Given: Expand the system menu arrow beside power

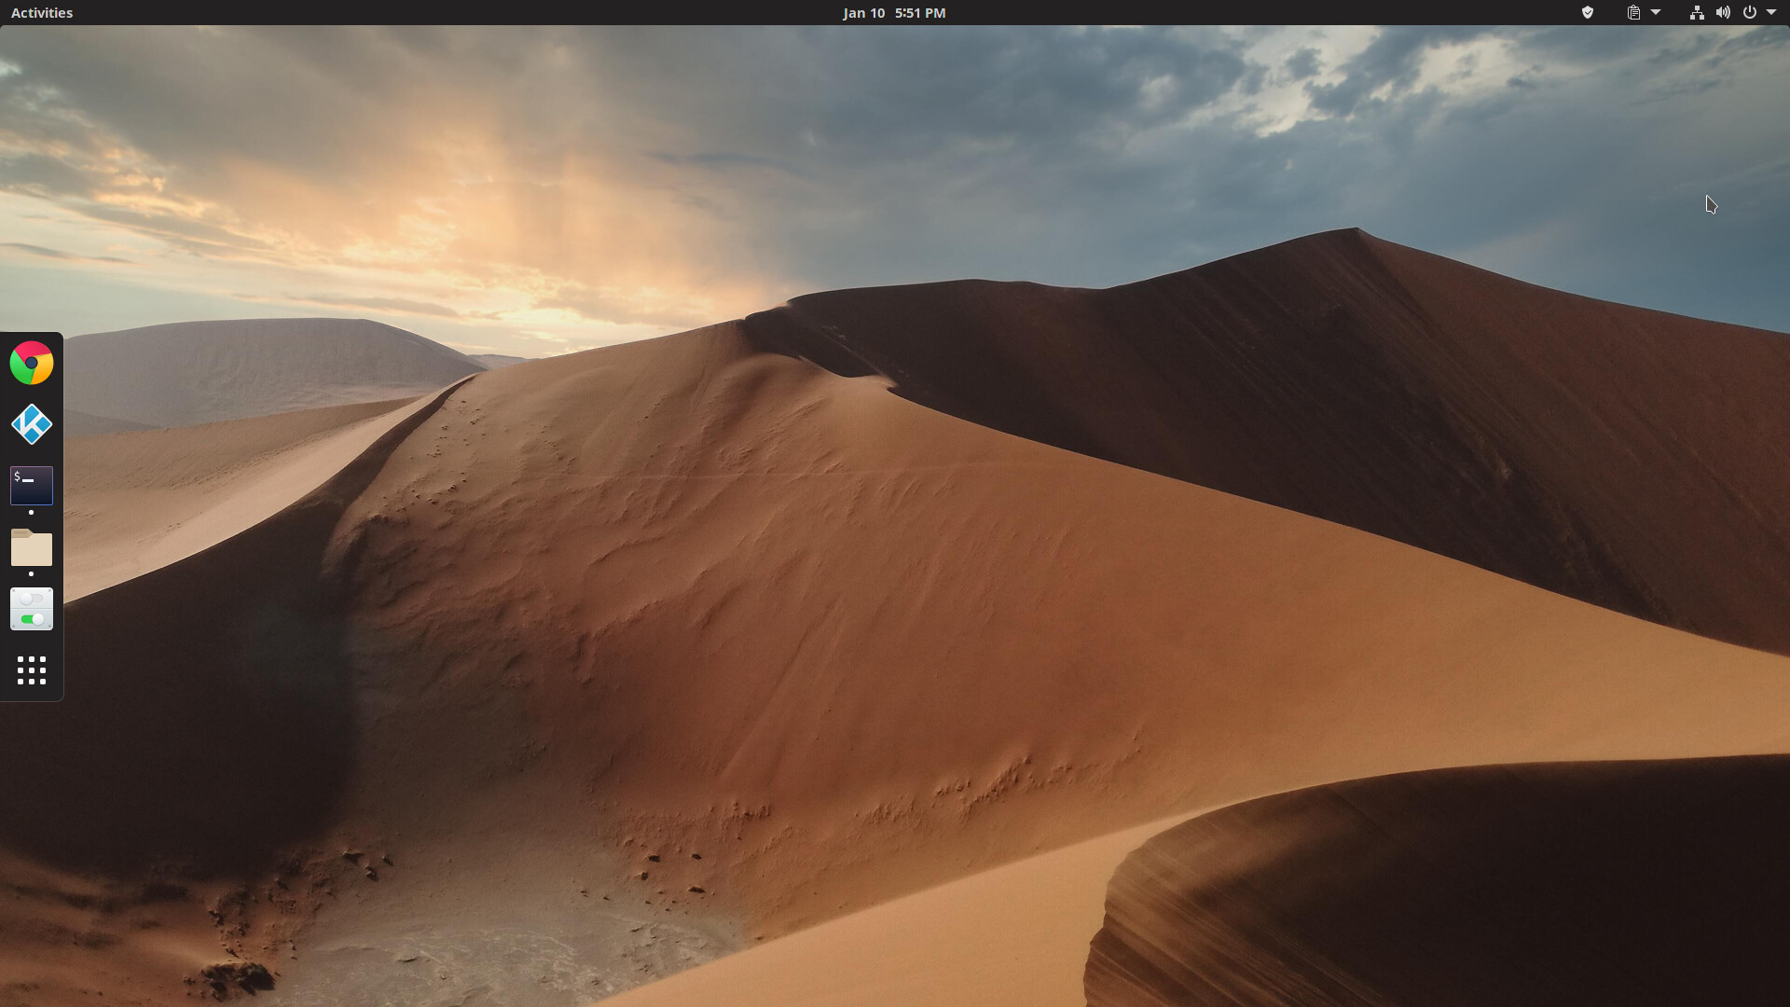Looking at the screenshot, I should pyautogui.click(x=1771, y=12).
